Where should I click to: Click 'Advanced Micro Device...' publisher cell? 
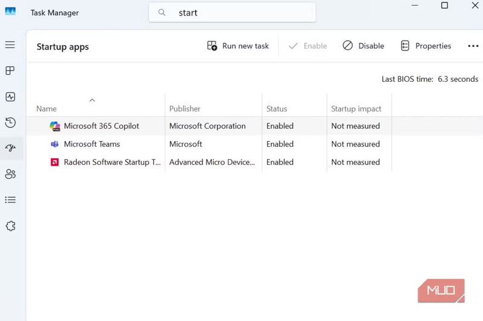(212, 162)
